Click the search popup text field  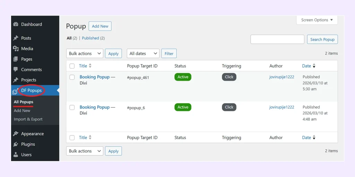tap(277, 39)
